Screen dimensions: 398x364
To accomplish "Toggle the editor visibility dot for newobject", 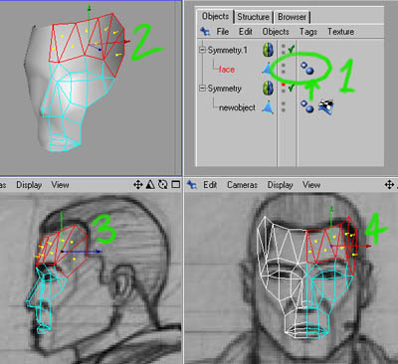I will [284, 103].
